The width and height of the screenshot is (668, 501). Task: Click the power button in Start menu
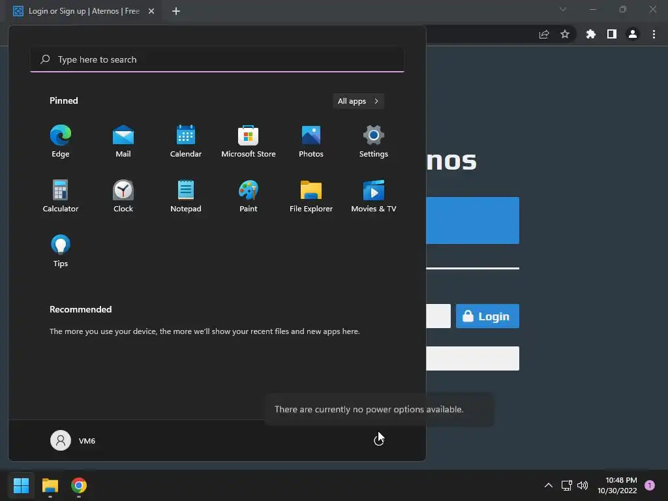(x=378, y=440)
